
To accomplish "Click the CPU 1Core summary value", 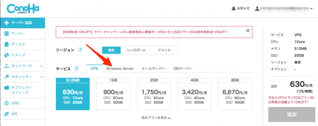I will [x=299, y=42].
